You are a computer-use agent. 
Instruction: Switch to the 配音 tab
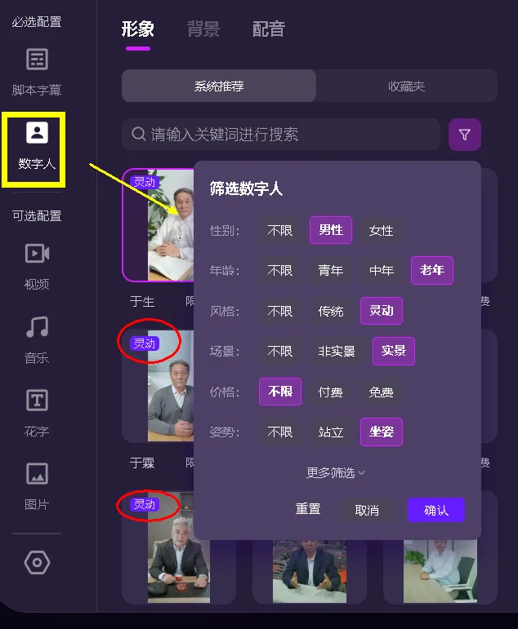(269, 29)
